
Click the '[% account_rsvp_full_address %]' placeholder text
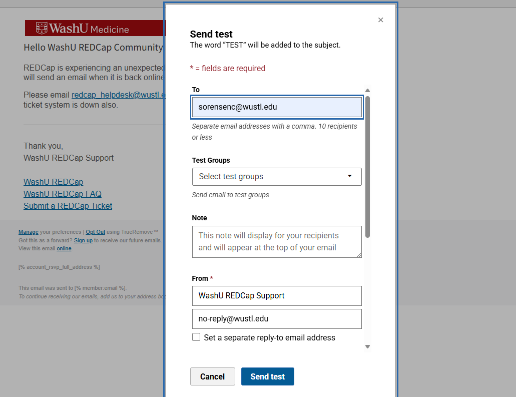[59, 267]
